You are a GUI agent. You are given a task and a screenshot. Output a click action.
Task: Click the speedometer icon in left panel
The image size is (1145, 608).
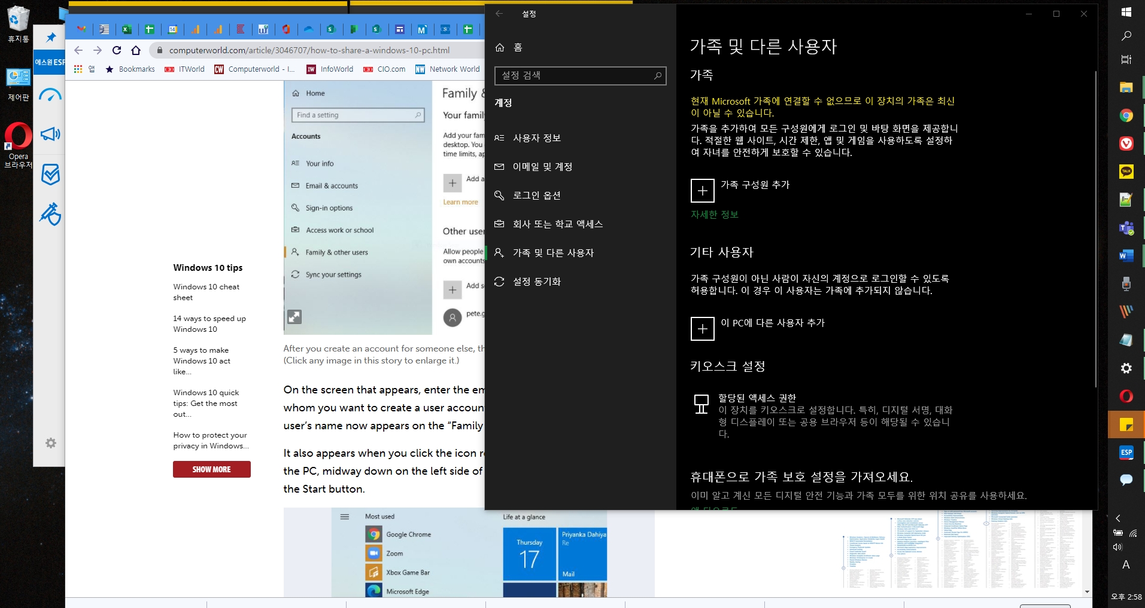(50, 95)
